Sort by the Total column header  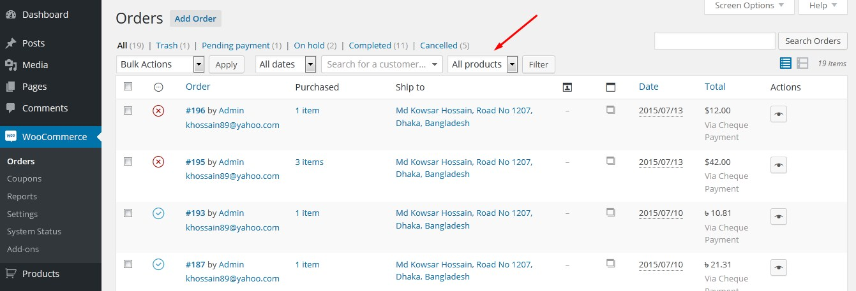click(715, 87)
